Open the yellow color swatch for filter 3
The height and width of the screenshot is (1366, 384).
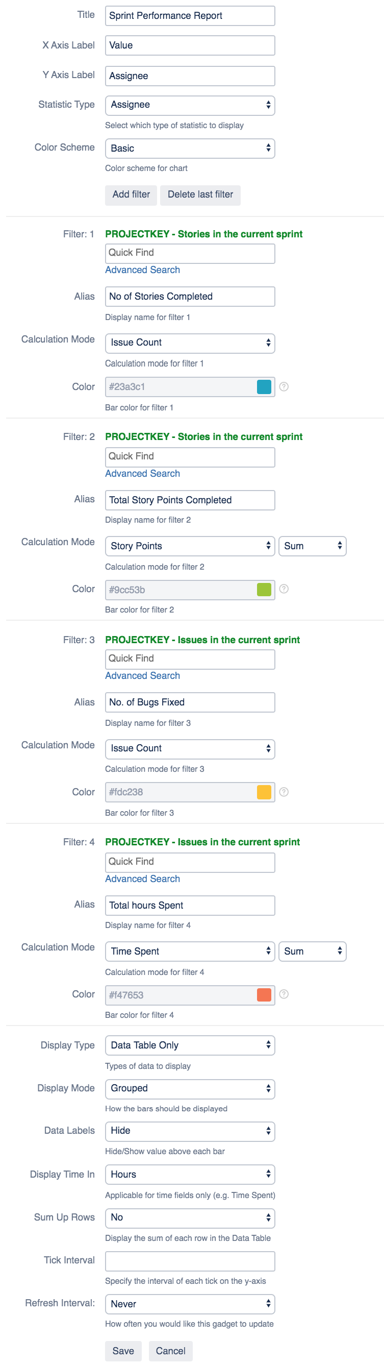[x=264, y=792]
